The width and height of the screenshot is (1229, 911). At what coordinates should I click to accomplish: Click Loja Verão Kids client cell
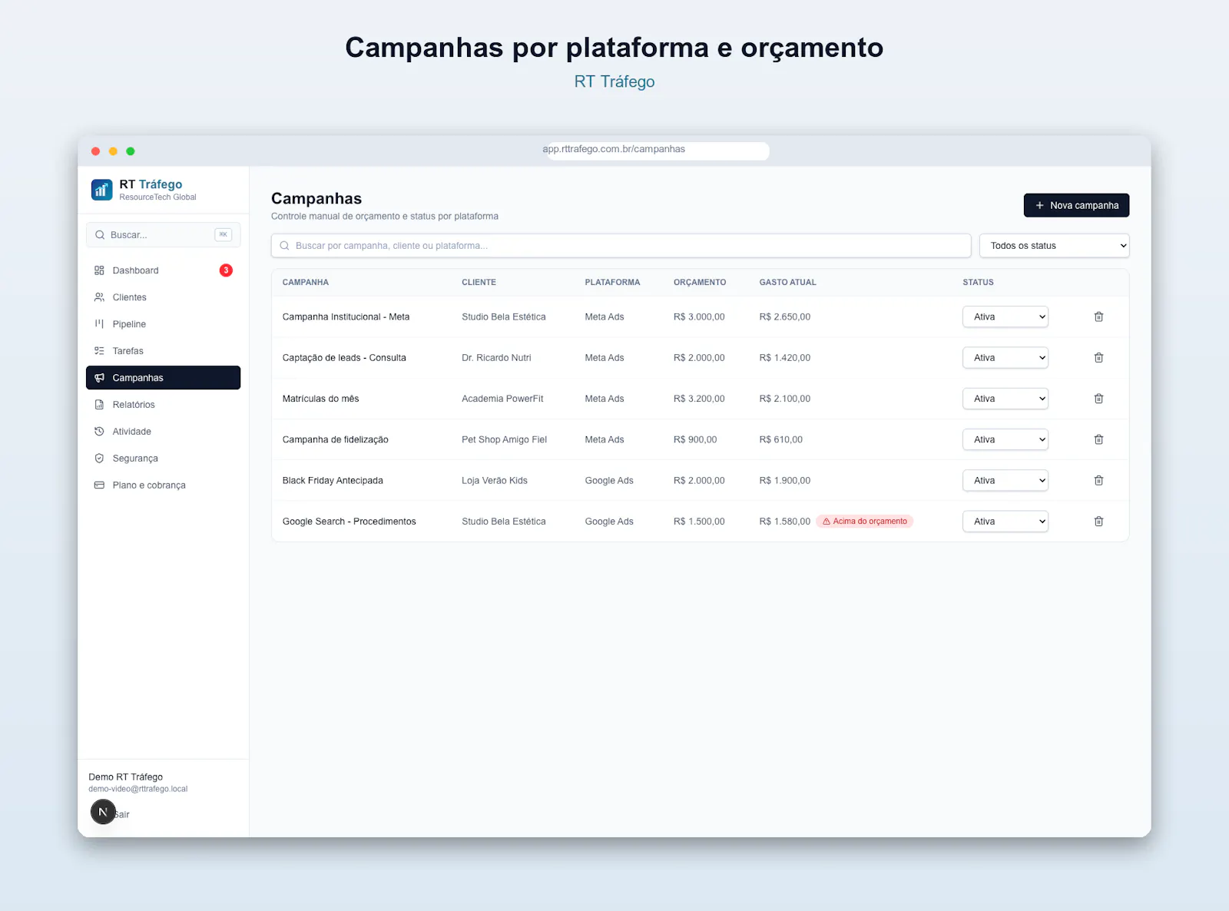tap(495, 481)
